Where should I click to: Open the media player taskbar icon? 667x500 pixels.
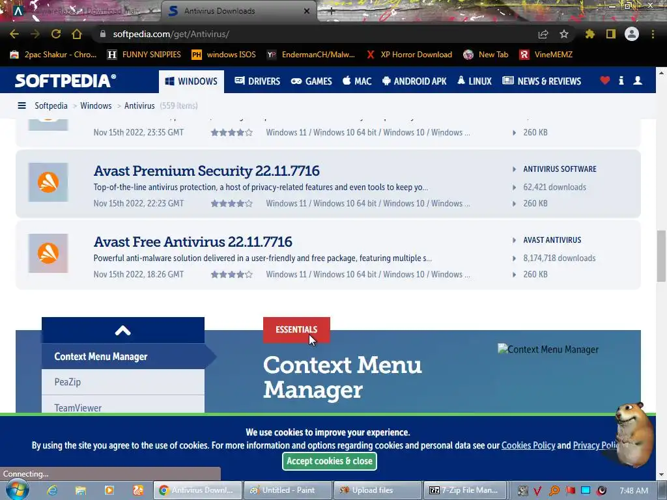point(109,490)
